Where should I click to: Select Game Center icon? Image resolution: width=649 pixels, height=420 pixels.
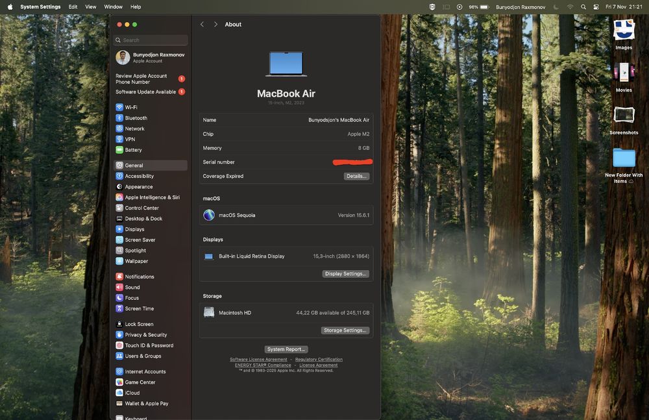[119, 382]
